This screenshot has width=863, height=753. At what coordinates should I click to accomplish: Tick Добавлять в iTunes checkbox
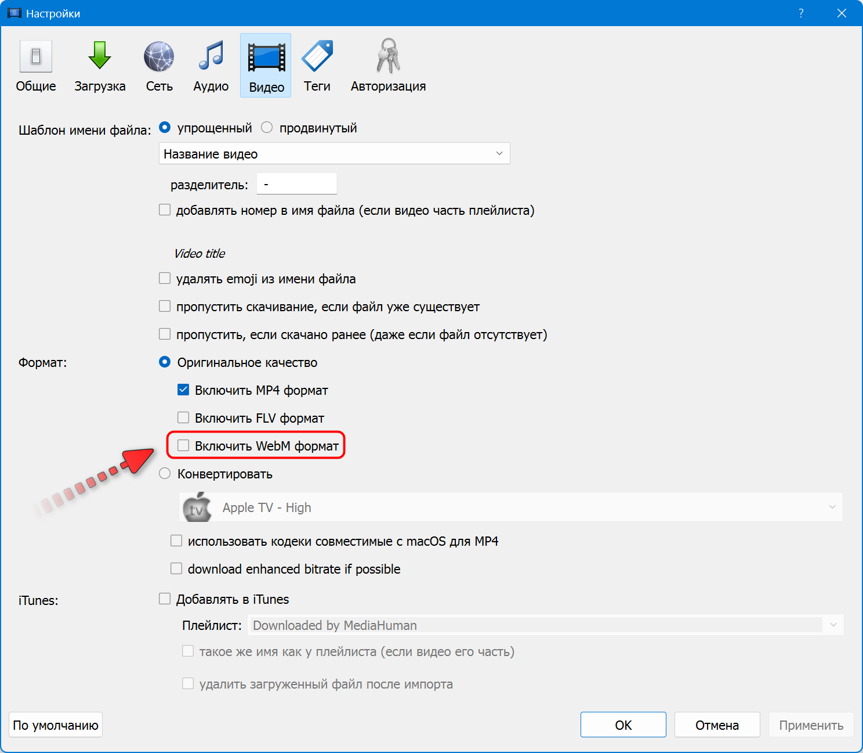click(165, 599)
